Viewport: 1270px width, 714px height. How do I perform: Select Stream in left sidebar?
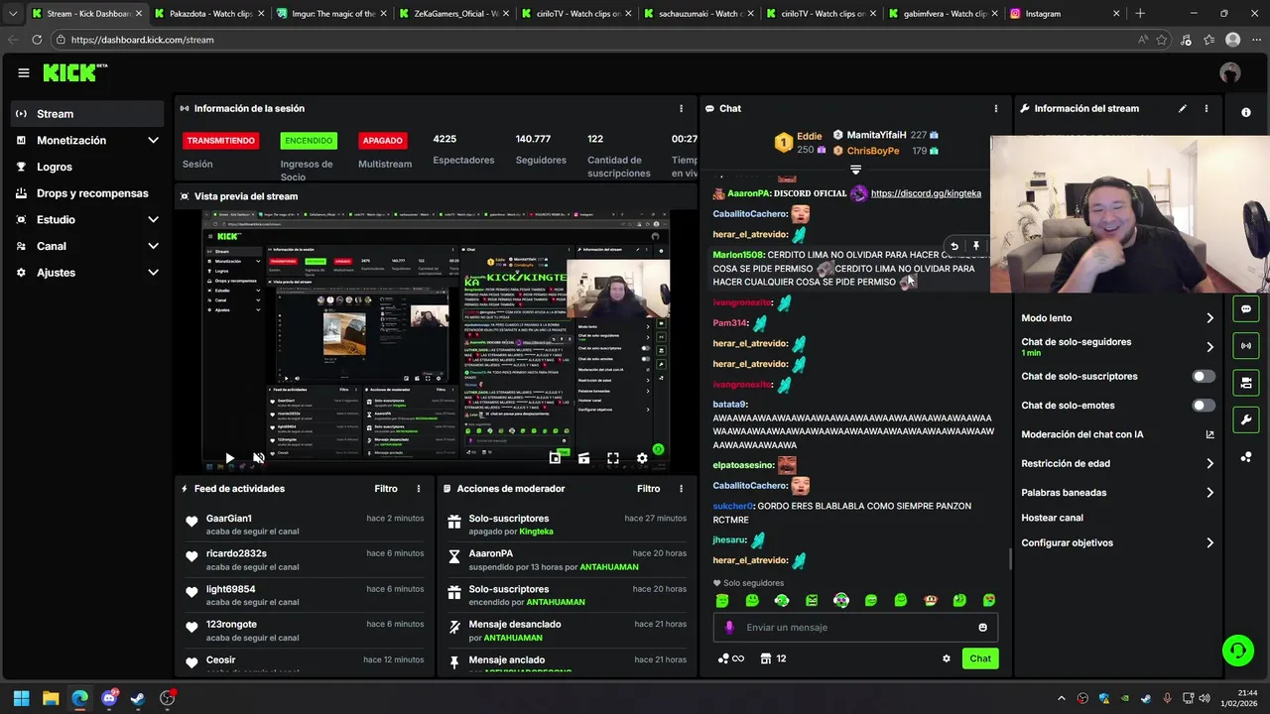87,114
